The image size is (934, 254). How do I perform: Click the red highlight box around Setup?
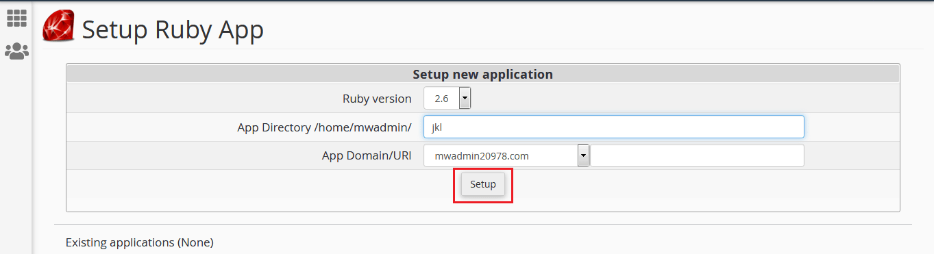tap(483, 186)
